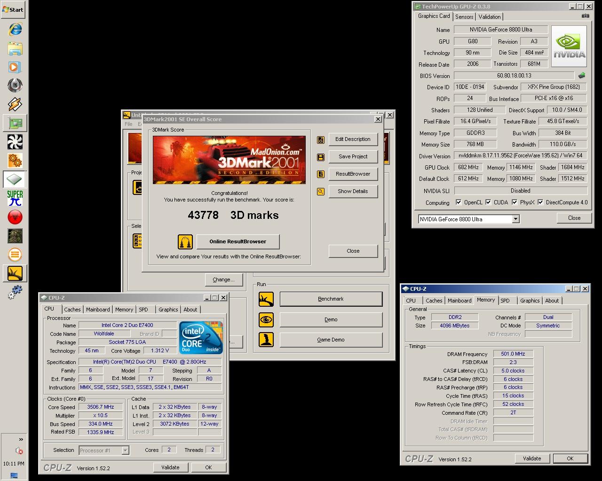
Task: Click Show Details button
Action: (353, 192)
